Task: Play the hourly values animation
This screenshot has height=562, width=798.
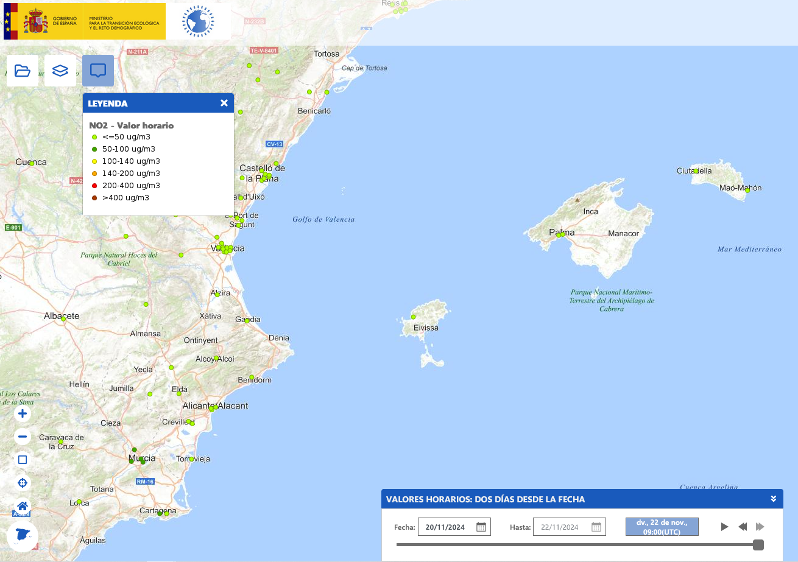Action: 724,527
